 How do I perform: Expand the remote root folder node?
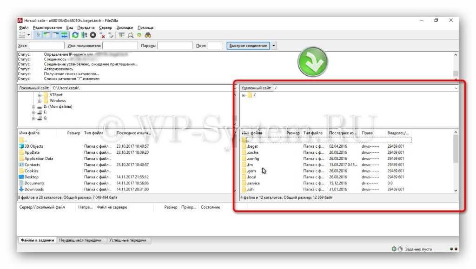(243, 95)
